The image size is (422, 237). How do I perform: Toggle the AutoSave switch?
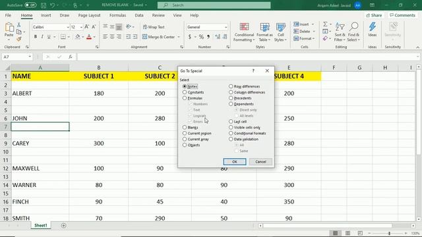coord(30,5)
